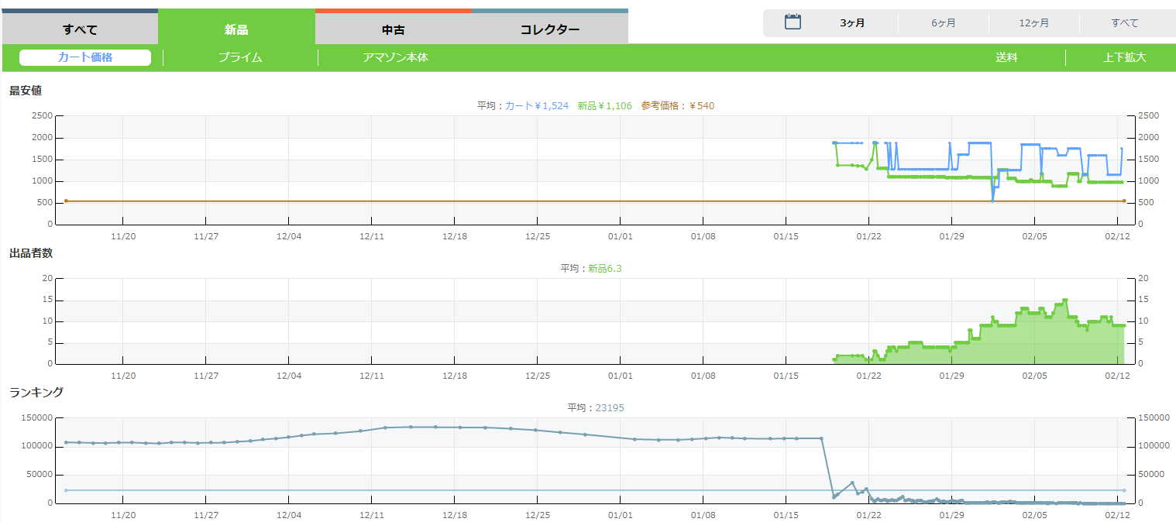Click the 新品6.3 seller average legend

[604, 268]
